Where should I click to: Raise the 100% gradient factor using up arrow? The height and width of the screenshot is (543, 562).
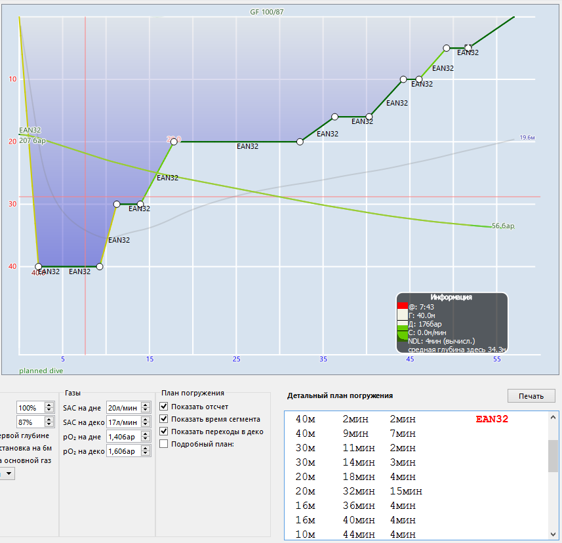tap(48, 405)
